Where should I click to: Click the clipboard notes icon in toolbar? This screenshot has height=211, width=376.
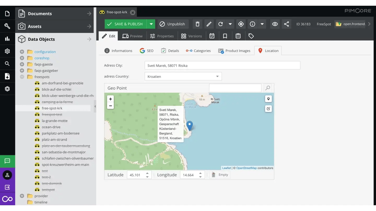point(238,36)
